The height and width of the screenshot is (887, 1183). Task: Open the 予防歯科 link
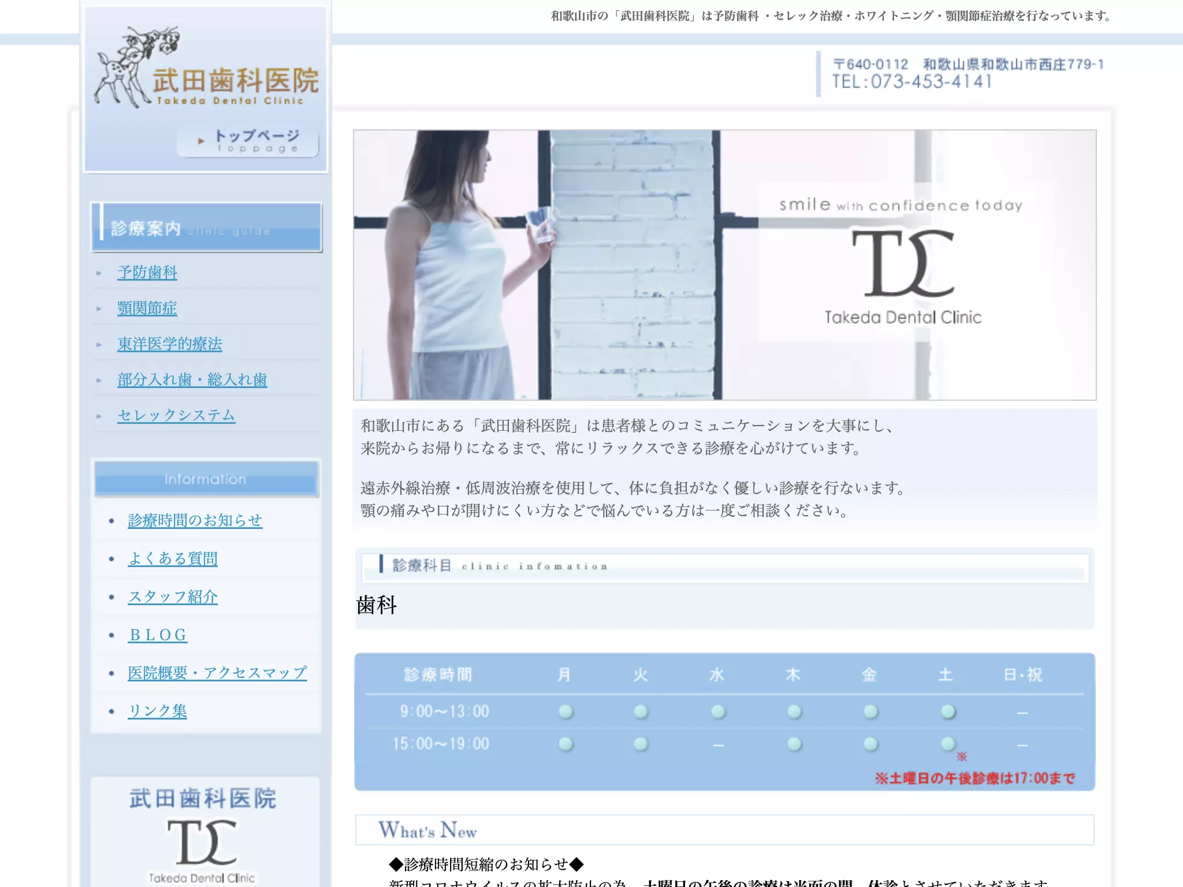click(x=147, y=272)
